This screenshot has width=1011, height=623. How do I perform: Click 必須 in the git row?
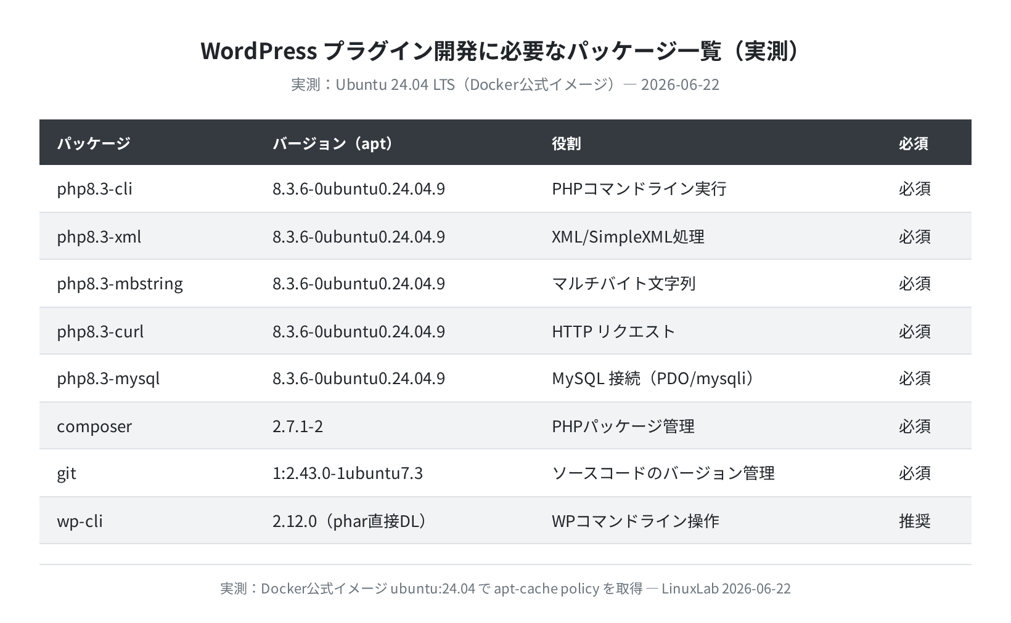point(915,473)
